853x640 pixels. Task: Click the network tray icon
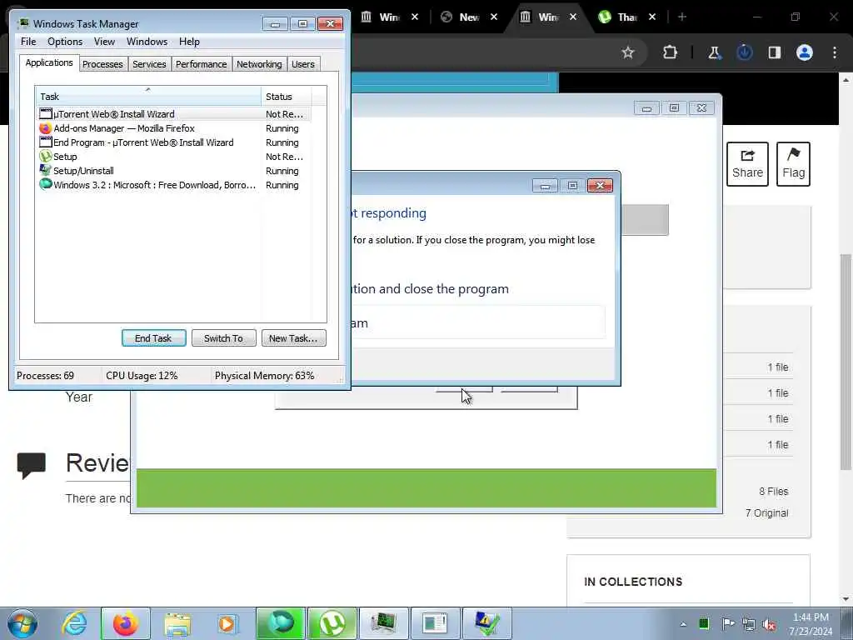pos(749,624)
